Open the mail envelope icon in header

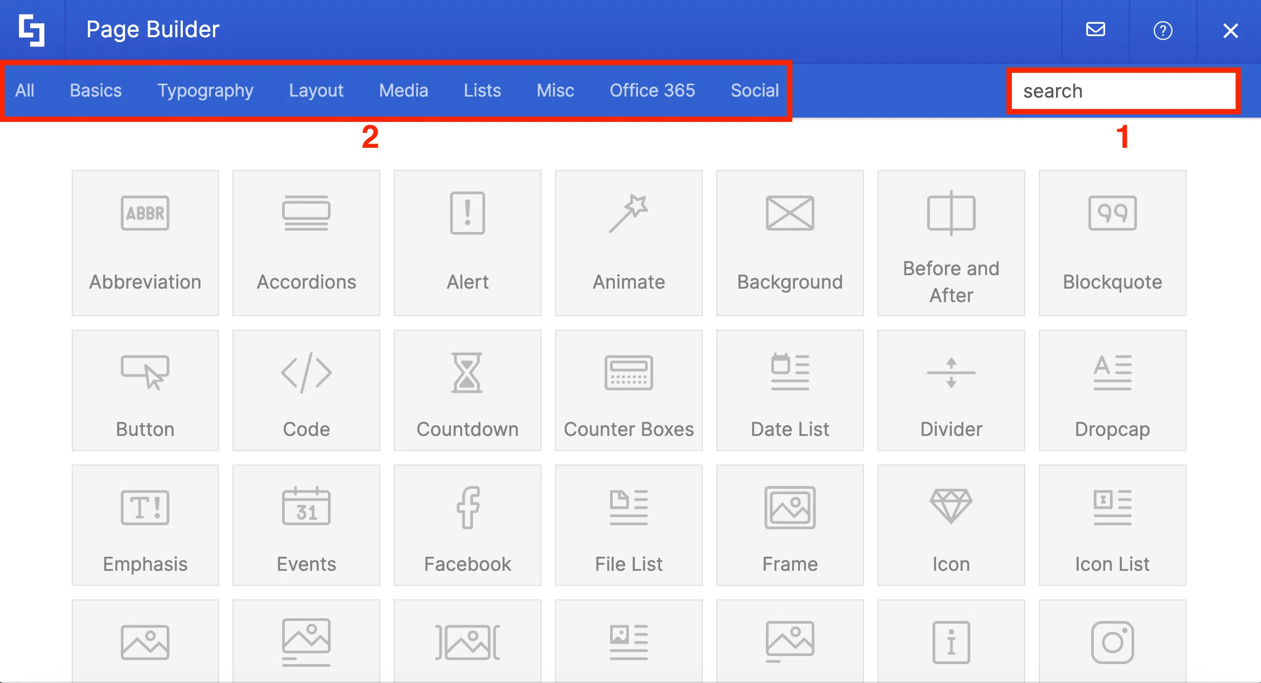pos(1095,30)
